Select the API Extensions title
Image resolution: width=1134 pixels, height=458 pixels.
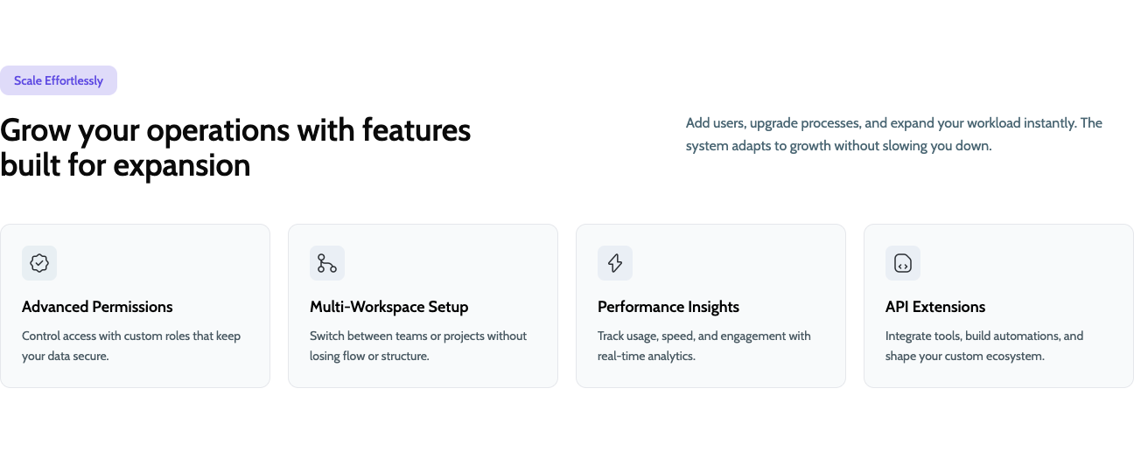(x=935, y=307)
